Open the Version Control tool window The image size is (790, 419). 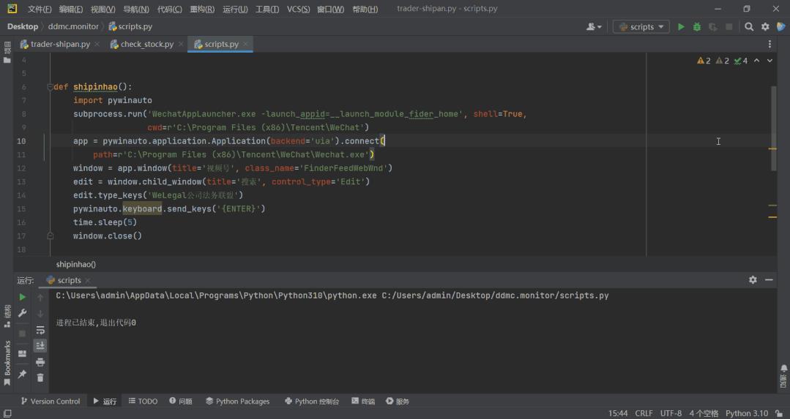51,401
